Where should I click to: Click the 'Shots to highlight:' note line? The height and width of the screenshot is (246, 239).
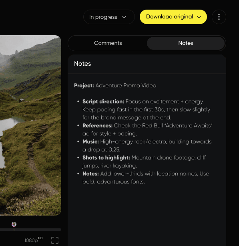(144, 161)
